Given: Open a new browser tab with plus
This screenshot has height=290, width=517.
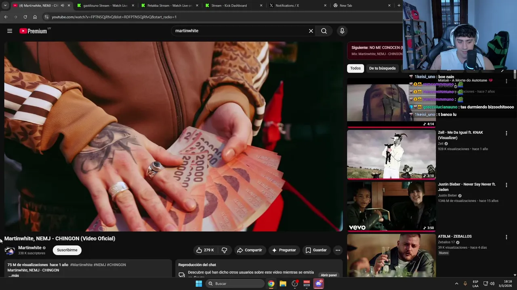Looking at the screenshot, I should tap(399, 6).
